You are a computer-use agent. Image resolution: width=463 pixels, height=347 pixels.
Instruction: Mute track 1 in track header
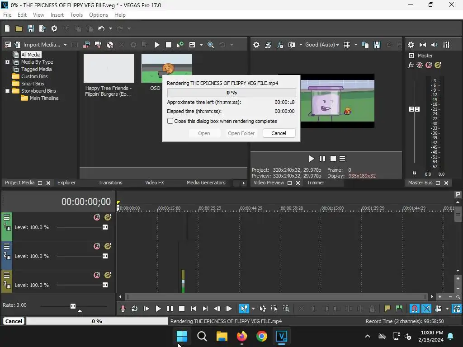point(97,217)
